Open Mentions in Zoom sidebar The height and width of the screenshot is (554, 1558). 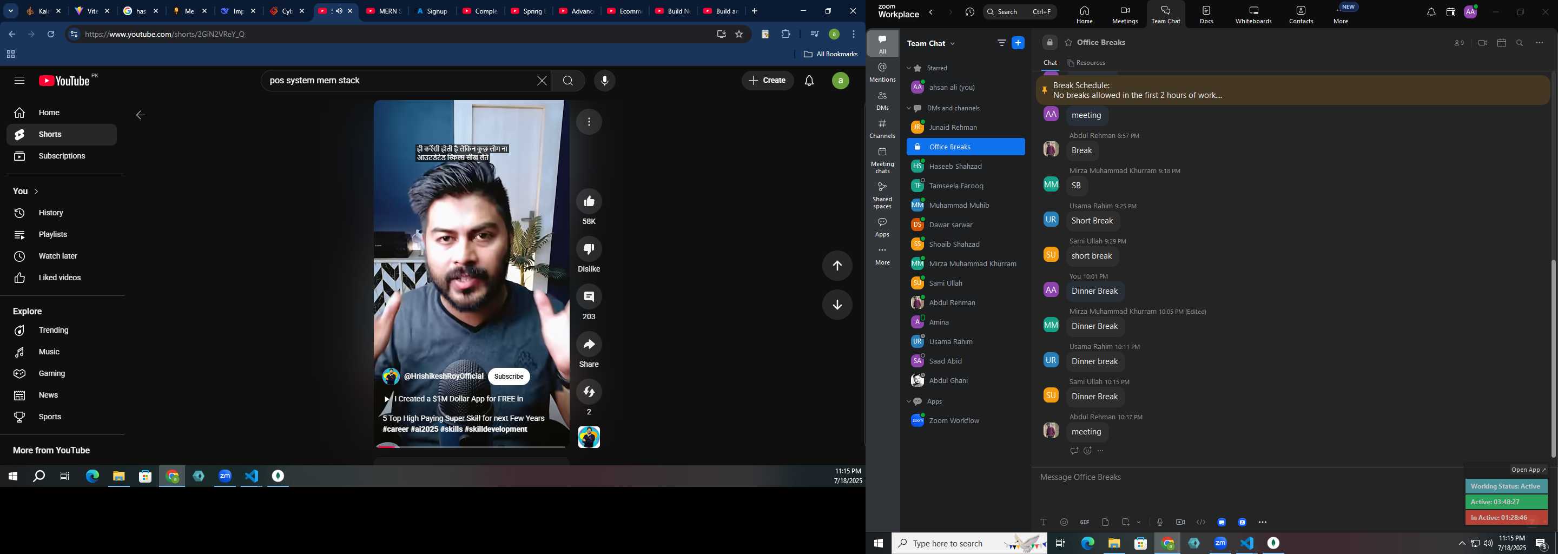(x=882, y=72)
